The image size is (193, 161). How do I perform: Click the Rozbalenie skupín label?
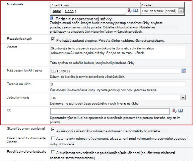tap(19, 39)
